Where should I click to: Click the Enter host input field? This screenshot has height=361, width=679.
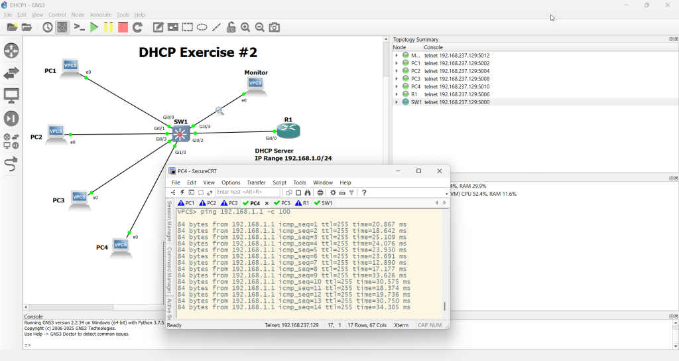coord(247,192)
